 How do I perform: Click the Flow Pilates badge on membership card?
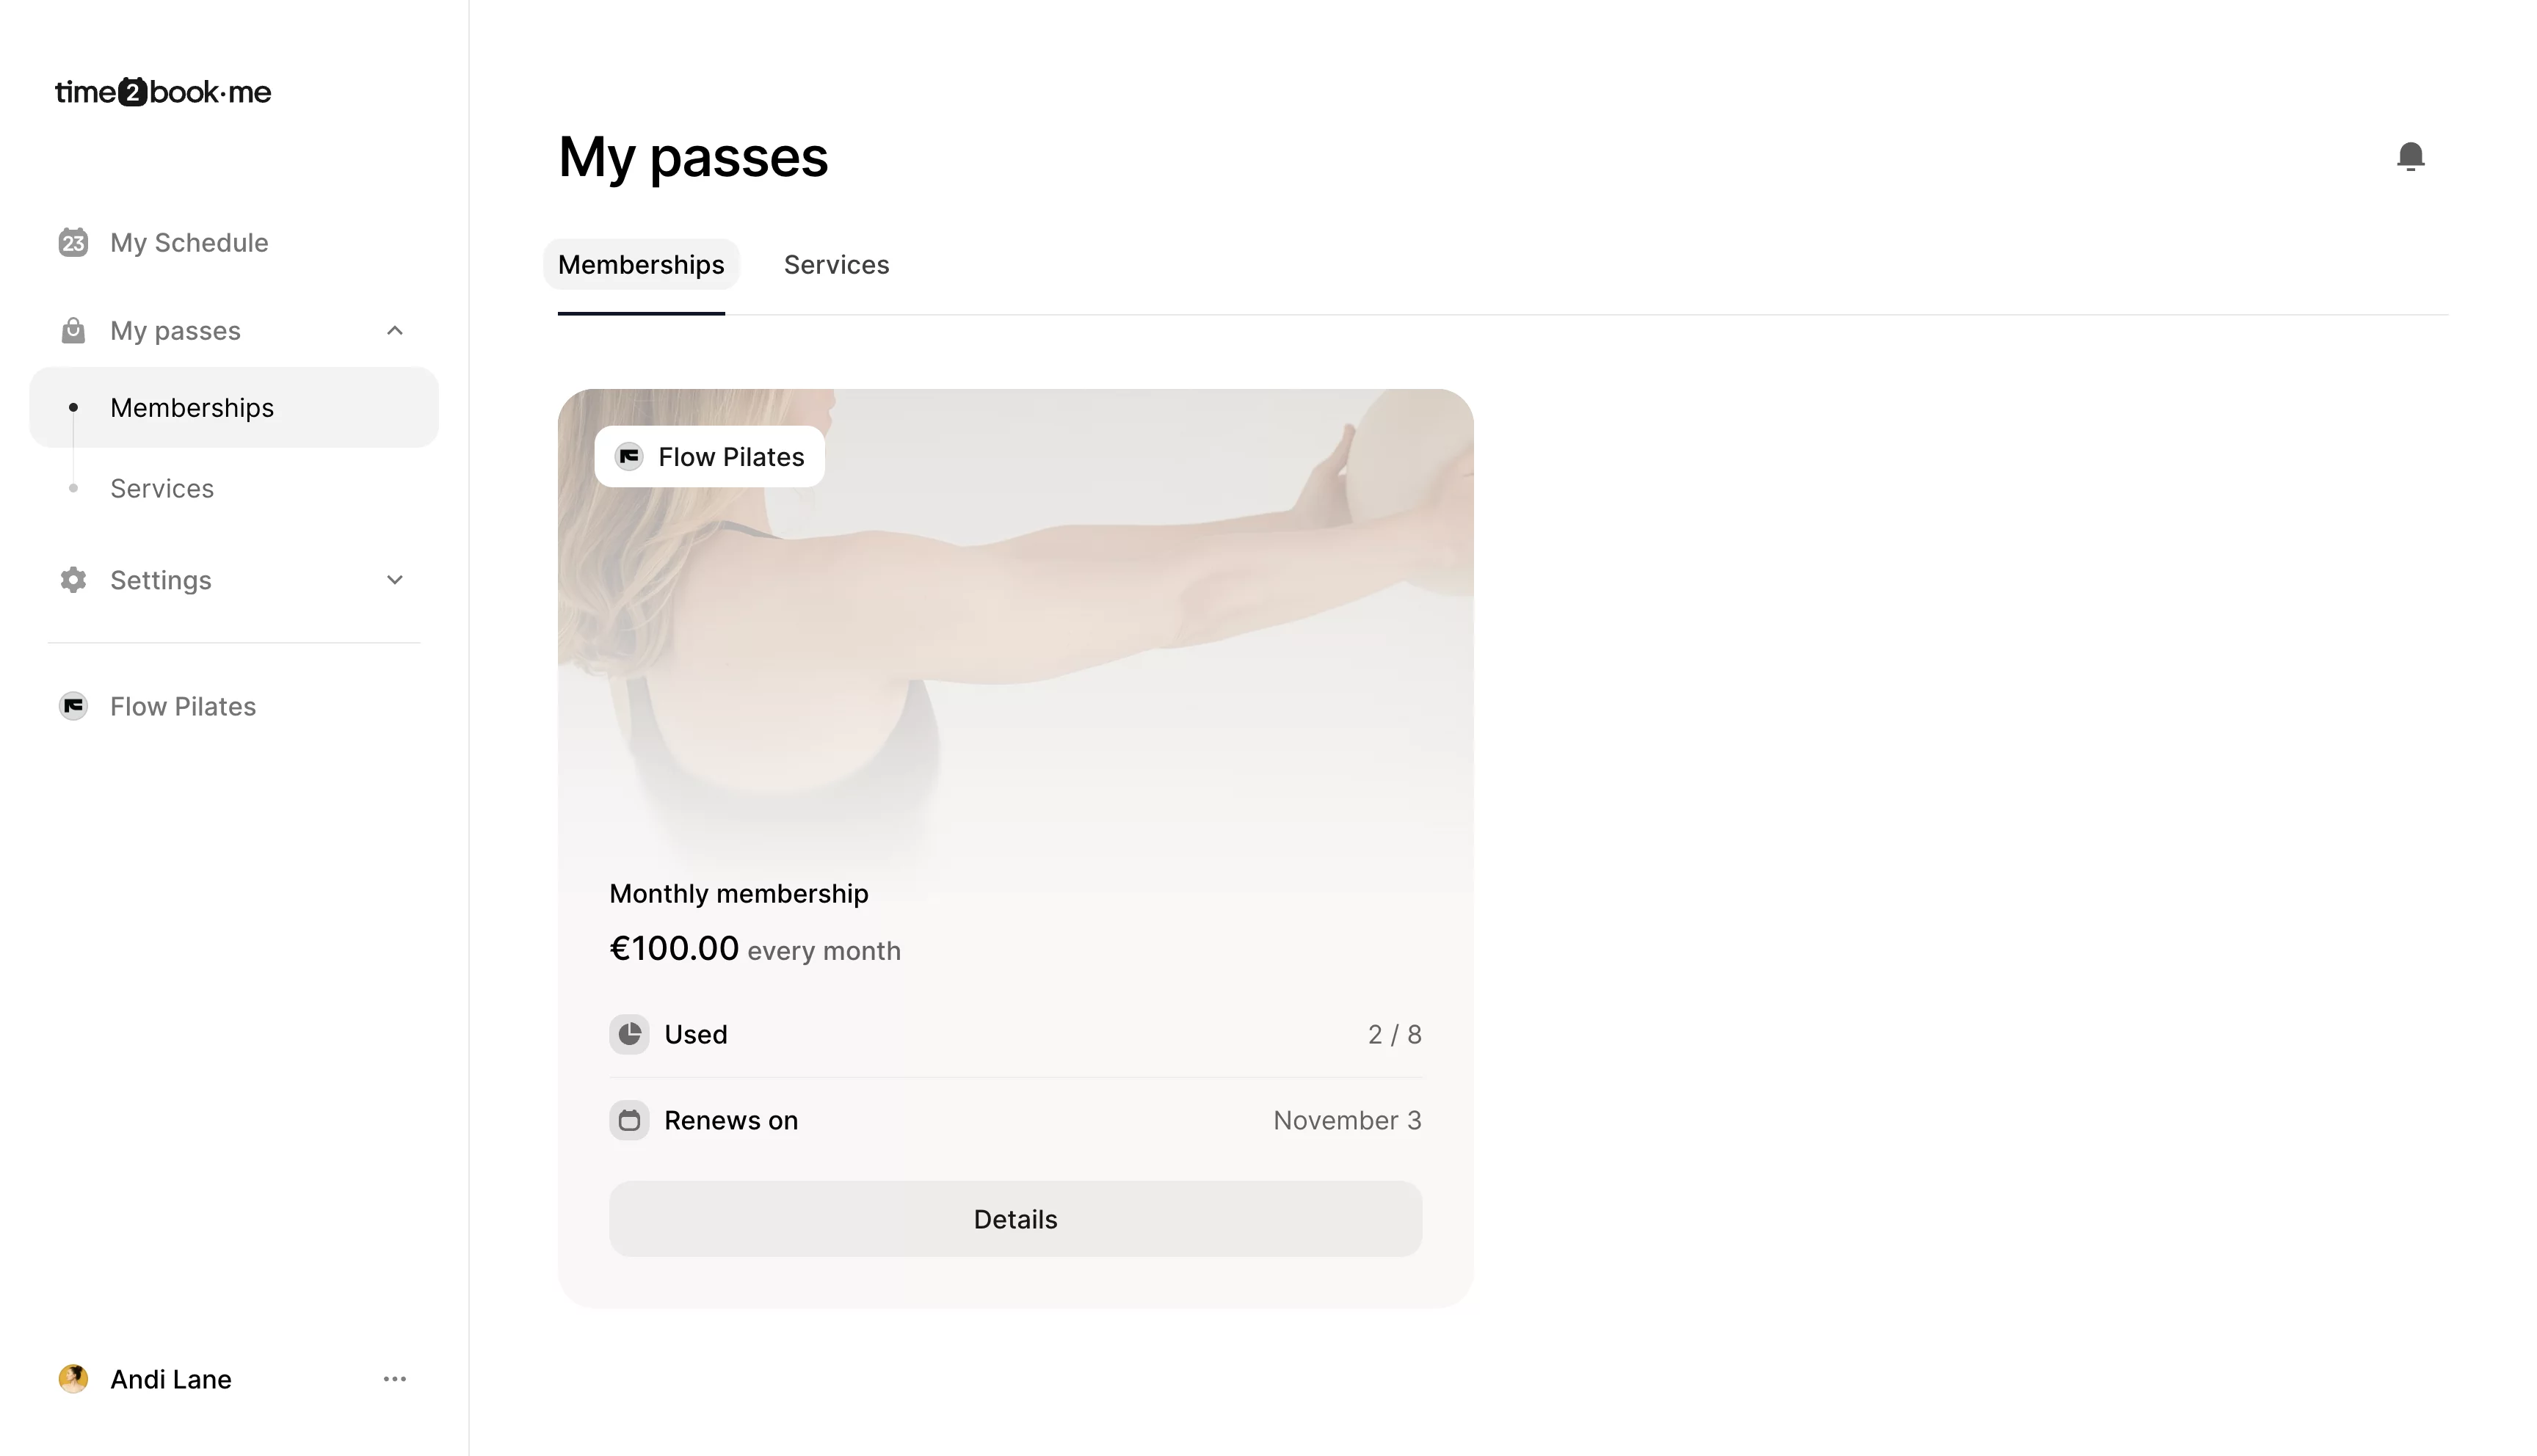click(709, 456)
